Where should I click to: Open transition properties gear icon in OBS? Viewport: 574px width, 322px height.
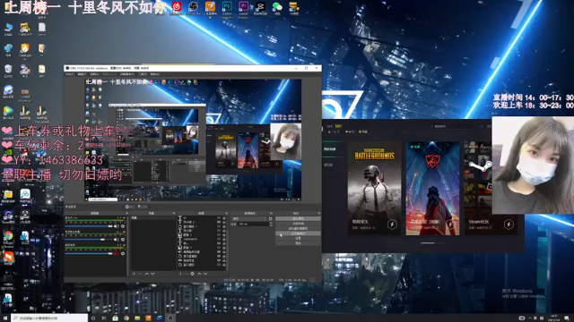pos(270,218)
